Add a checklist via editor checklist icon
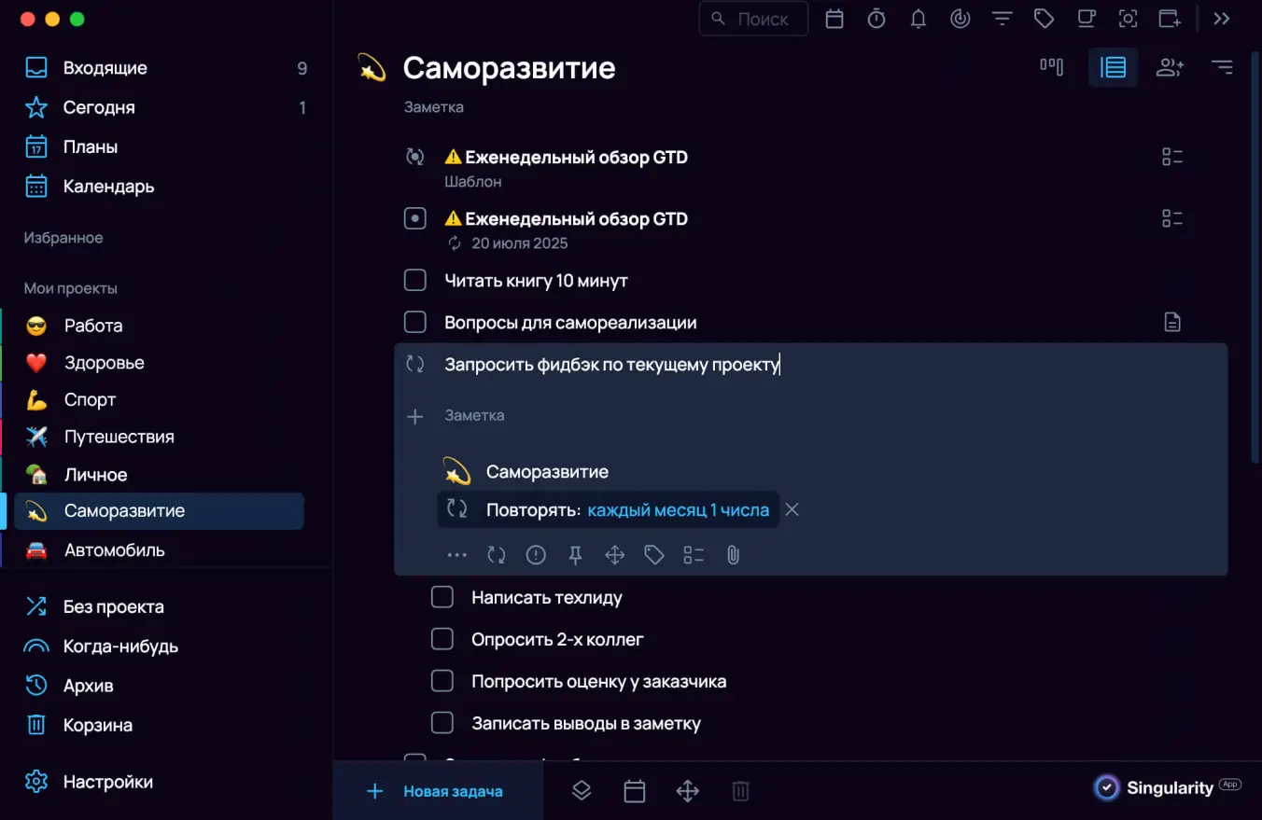The height and width of the screenshot is (820, 1262). [x=694, y=555]
